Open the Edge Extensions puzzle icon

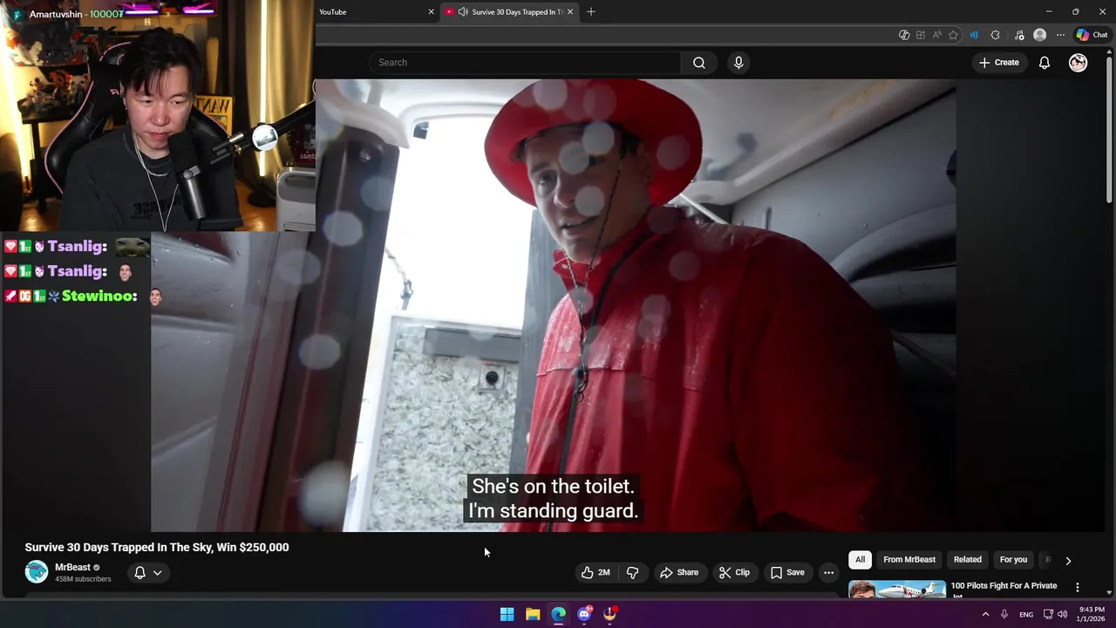click(x=996, y=35)
